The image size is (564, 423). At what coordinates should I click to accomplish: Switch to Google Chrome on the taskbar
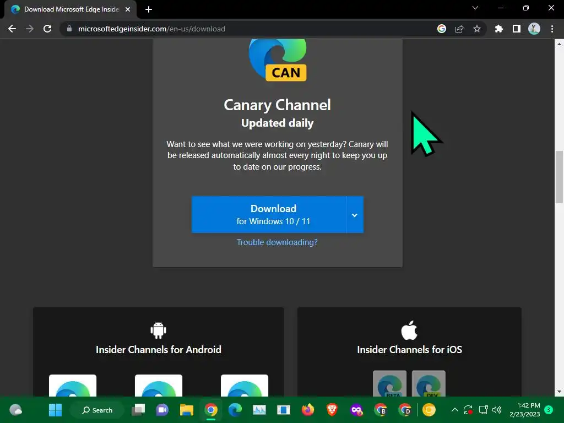[211, 410]
